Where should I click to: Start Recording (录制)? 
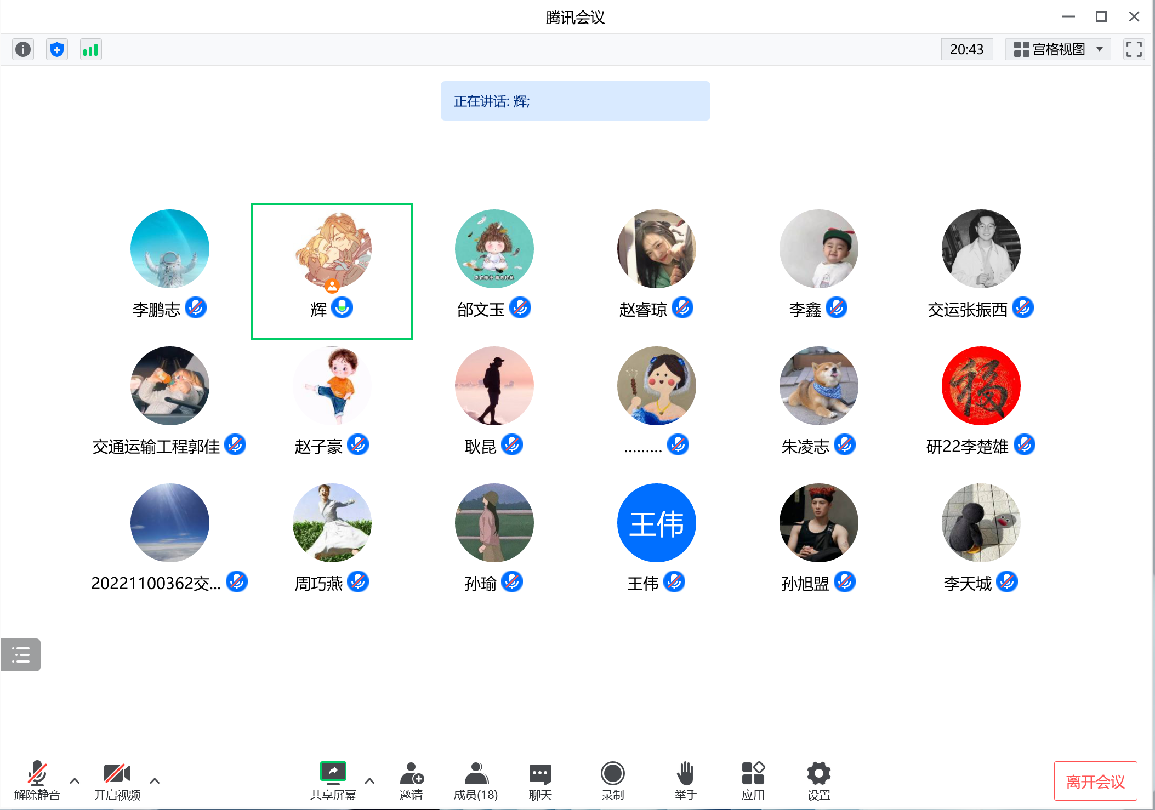click(x=612, y=780)
